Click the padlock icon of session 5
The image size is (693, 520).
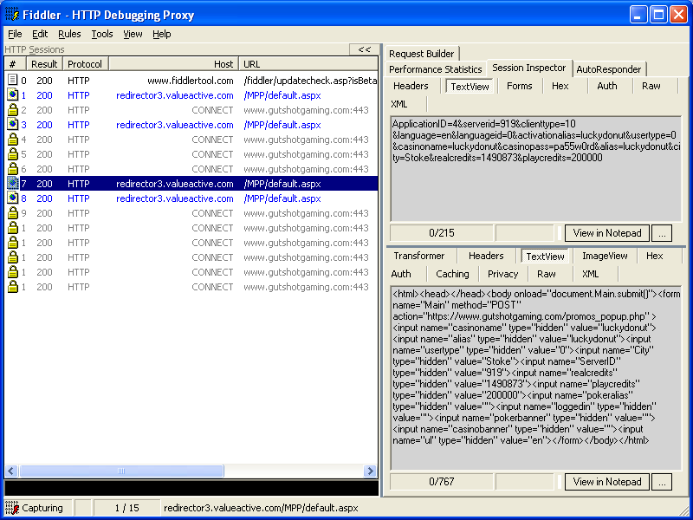13,154
